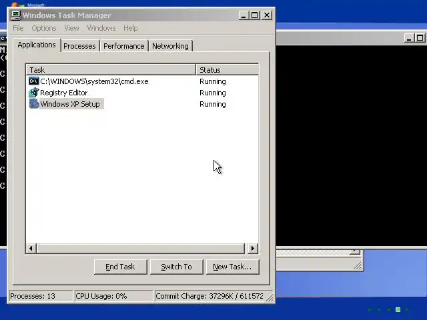The width and height of the screenshot is (427, 320).
Task: Close the Task Manager window
Action: coord(267,15)
